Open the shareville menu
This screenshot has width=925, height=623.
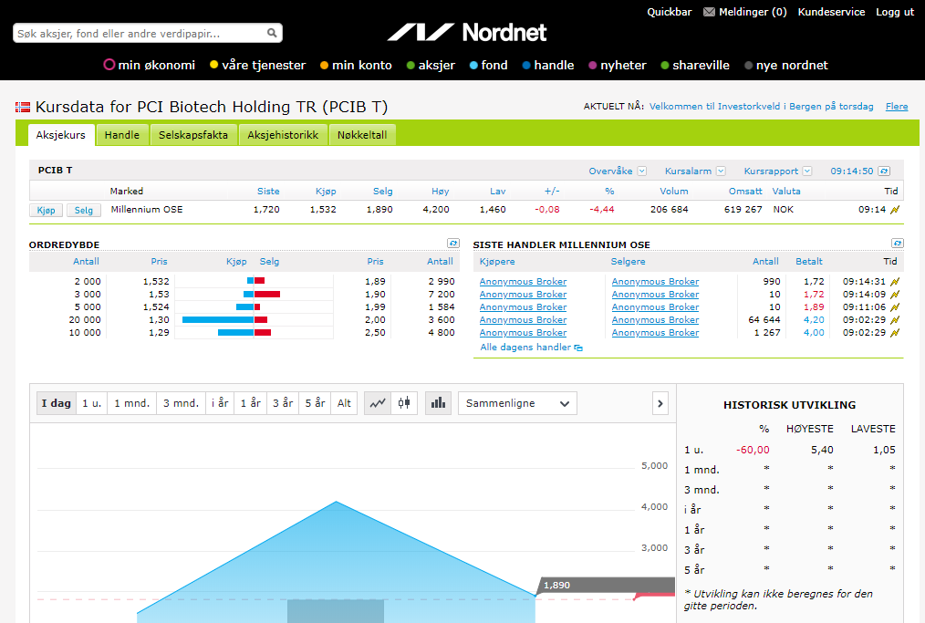701,65
